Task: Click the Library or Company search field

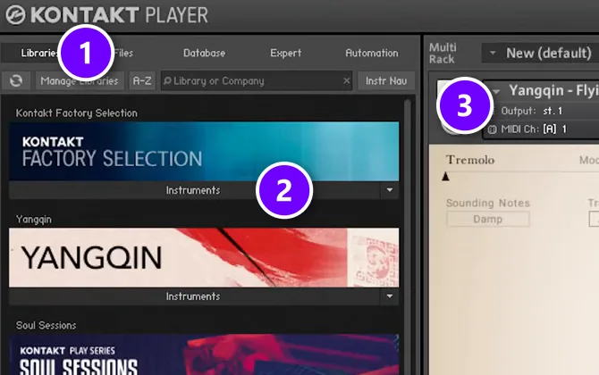Action: coord(257,81)
